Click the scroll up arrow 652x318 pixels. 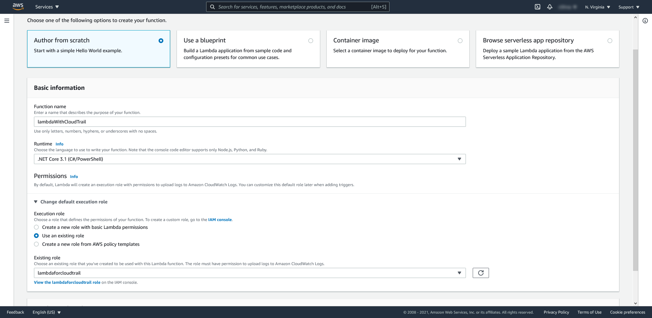pyautogui.click(x=635, y=17)
